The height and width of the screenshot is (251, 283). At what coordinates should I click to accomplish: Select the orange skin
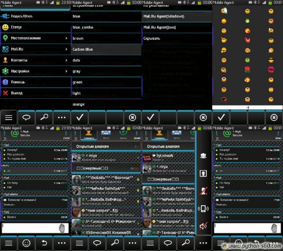tap(106, 105)
